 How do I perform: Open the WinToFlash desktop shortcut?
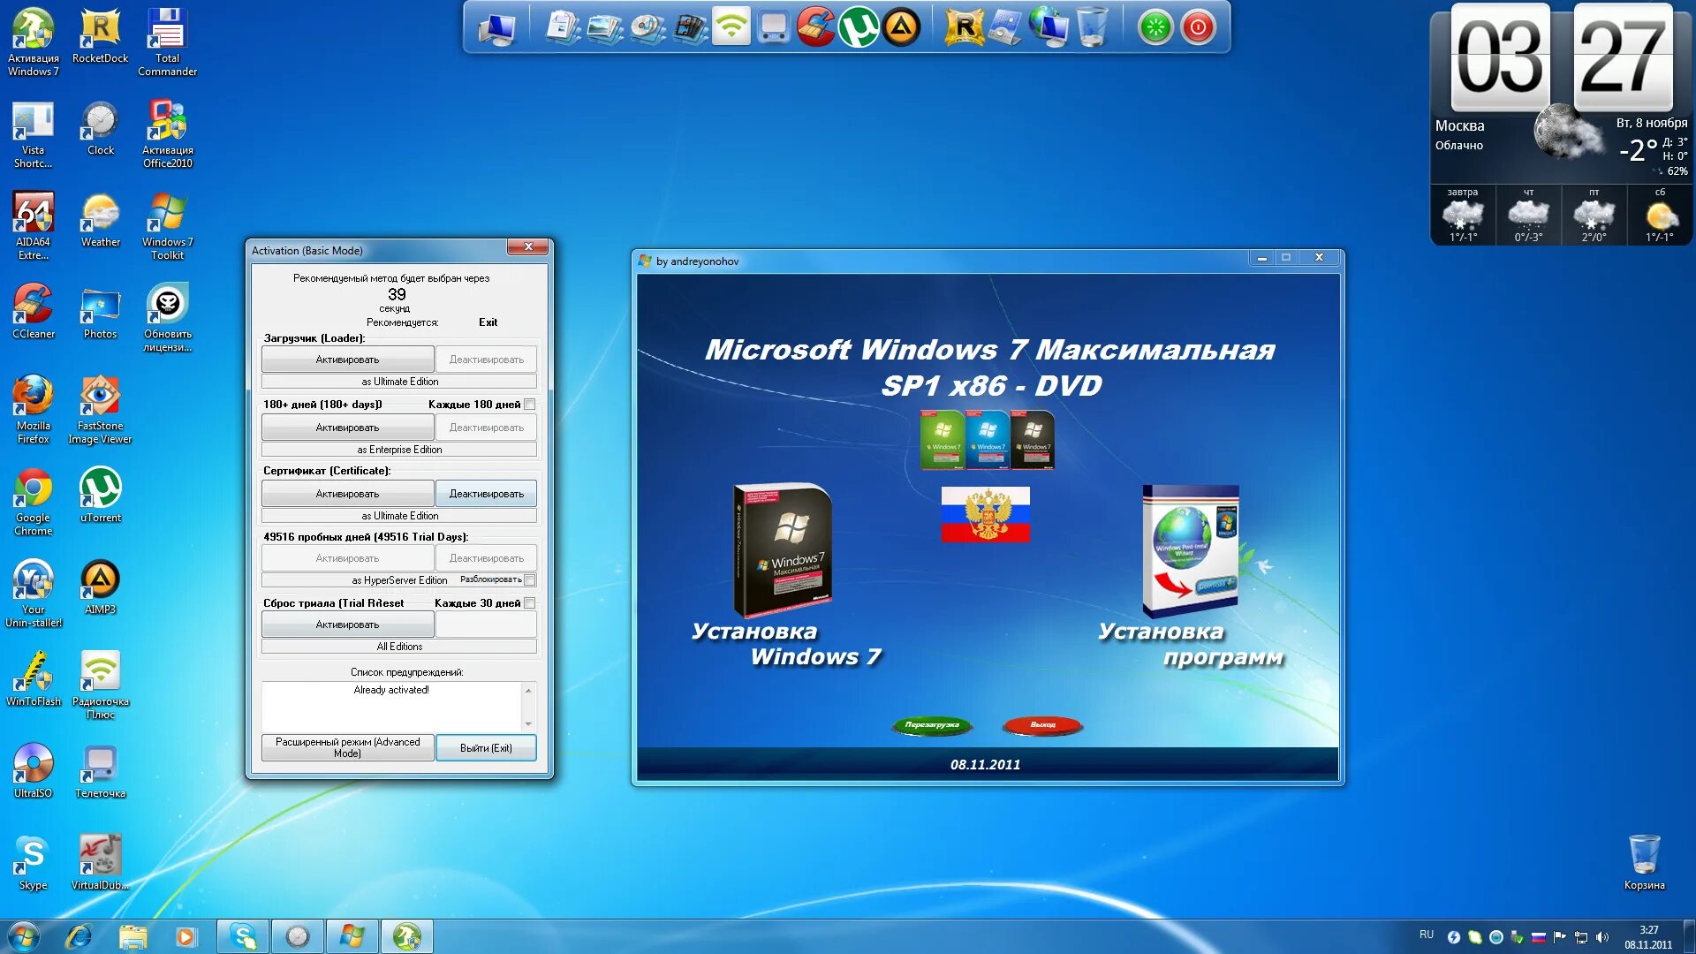pyautogui.click(x=34, y=678)
